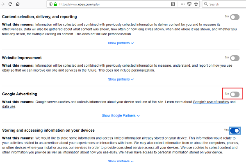
Task: Reload the page with the refresh icon
Action: click(10, 4)
